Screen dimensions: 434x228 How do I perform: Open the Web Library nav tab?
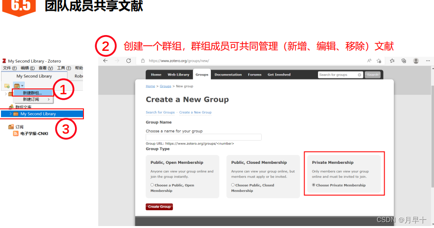point(178,75)
